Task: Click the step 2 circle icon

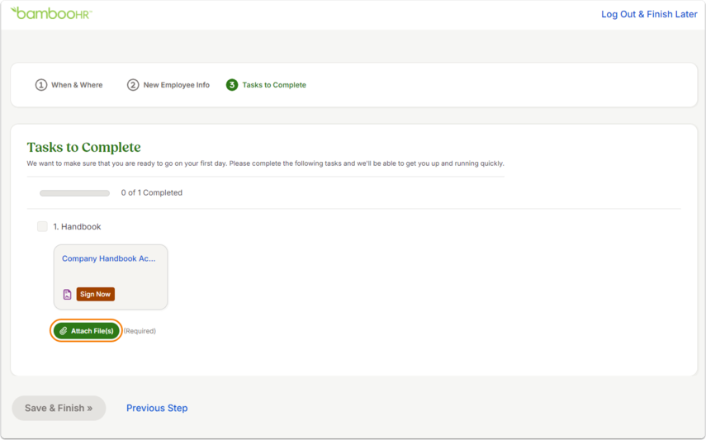Action: tap(133, 85)
